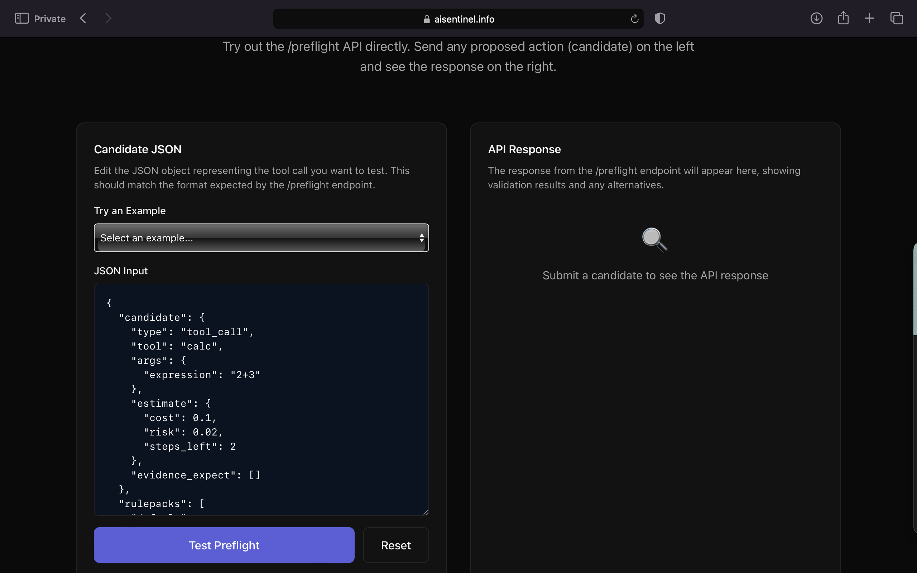Click the dropdown's up-down stepper arrows
The image size is (917, 573).
pos(421,237)
